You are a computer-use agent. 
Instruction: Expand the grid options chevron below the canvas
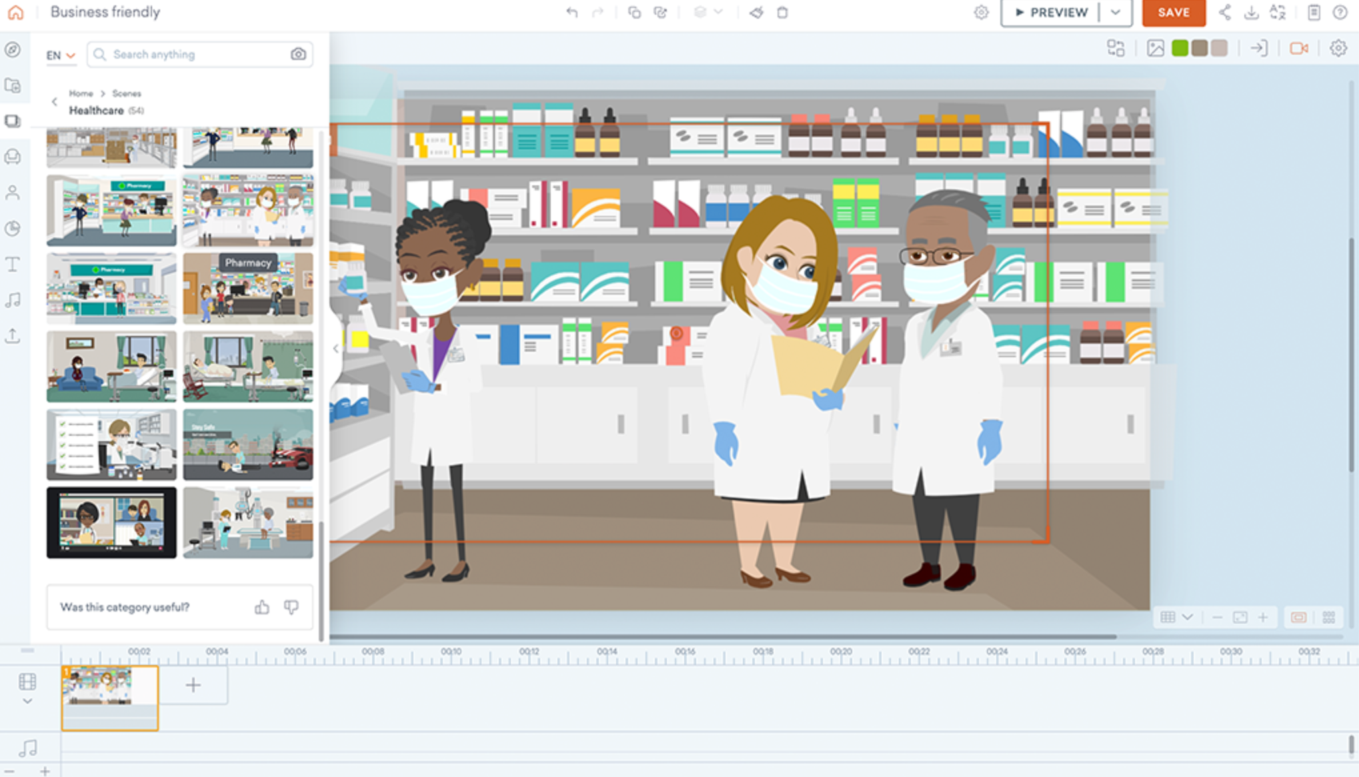(1188, 617)
